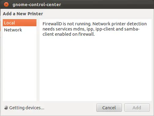Click blank space between status label and Cancel
The image size is (154, 116).
tap(70, 108)
